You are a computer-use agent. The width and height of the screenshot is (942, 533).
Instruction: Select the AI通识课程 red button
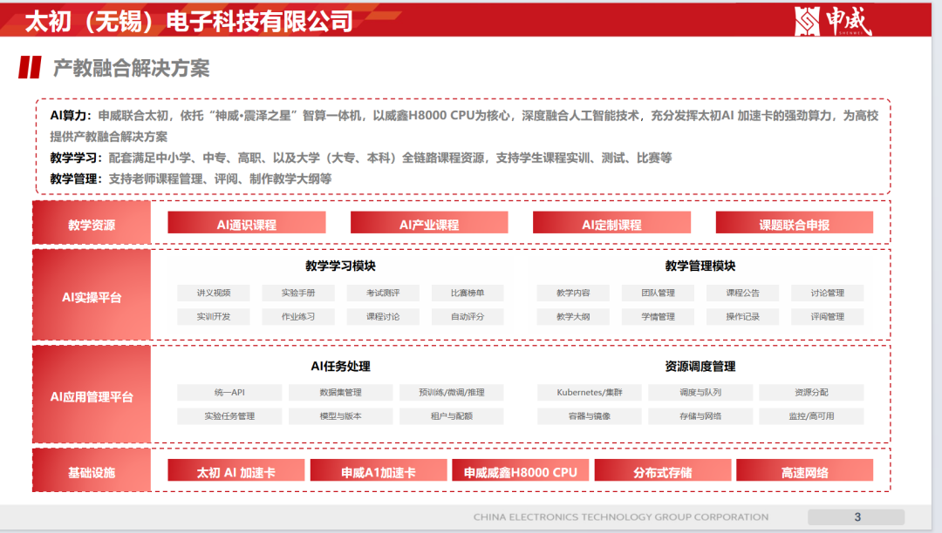click(246, 224)
